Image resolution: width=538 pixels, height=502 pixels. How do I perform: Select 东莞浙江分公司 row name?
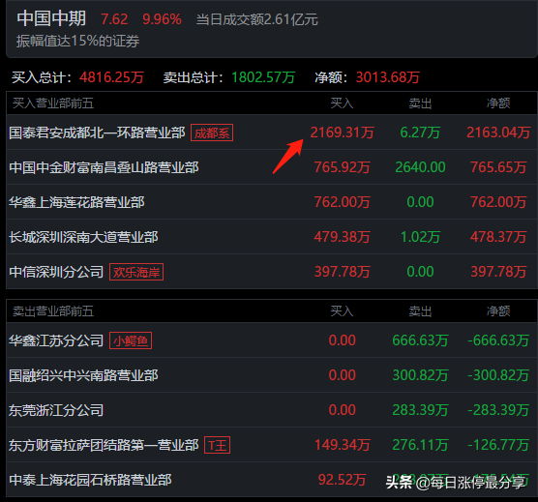coord(56,410)
